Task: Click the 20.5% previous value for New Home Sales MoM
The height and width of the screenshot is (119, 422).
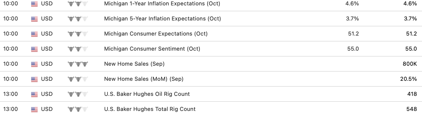Action: click(409, 79)
